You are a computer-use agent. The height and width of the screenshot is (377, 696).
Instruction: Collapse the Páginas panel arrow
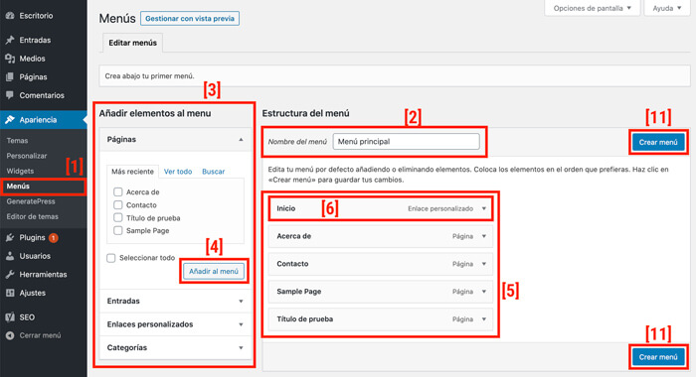click(x=241, y=140)
